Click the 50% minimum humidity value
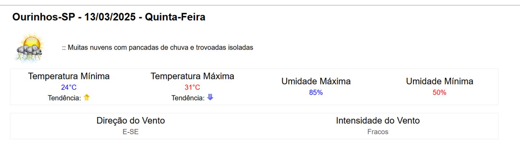Viewport: 520px width, 150px height. click(439, 92)
